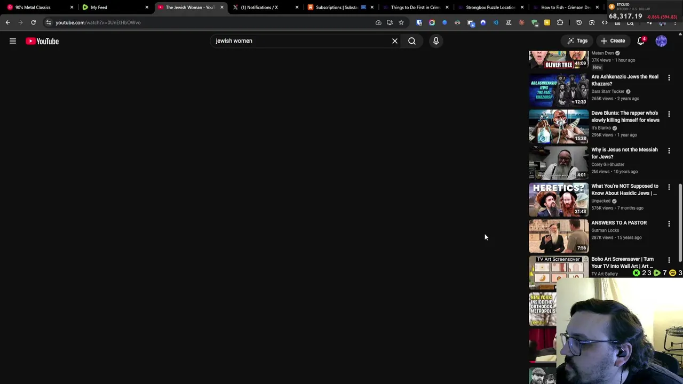Open the Matan Even channel link
Image resolution: width=683 pixels, height=384 pixels.
tap(602, 53)
